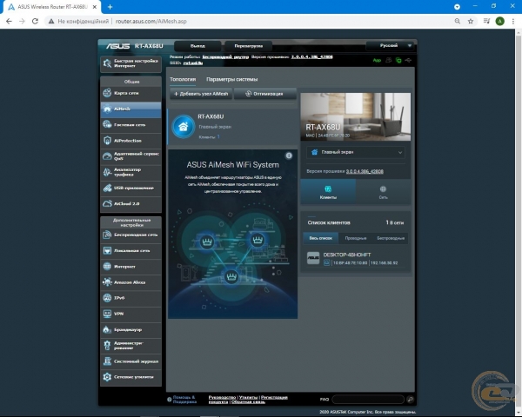
Task: Open firmware link in RT-AX68U panel
Action: [x=365, y=171]
